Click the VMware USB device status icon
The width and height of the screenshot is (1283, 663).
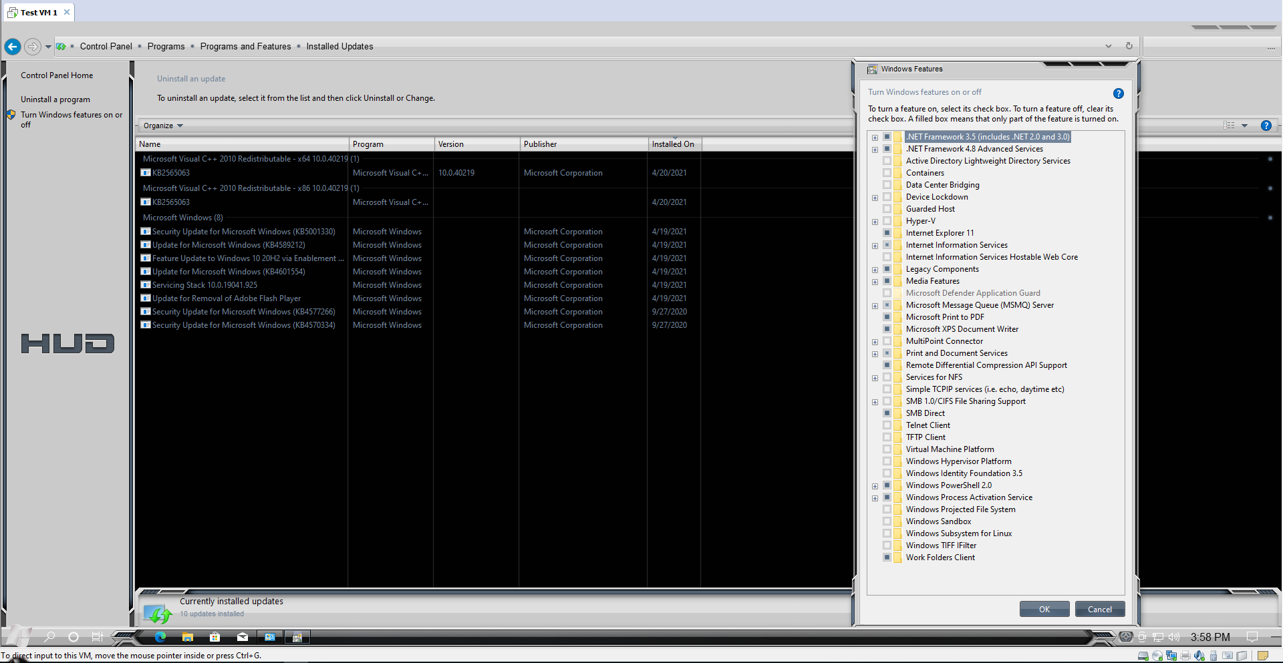click(x=1214, y=656)
